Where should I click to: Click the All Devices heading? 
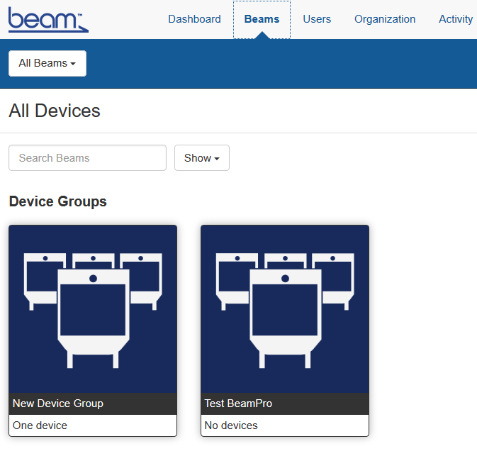tap(55, 111)
